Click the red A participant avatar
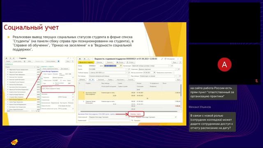Screen dimensions: 263x148 pyautogui.click(x=224, y=65)
